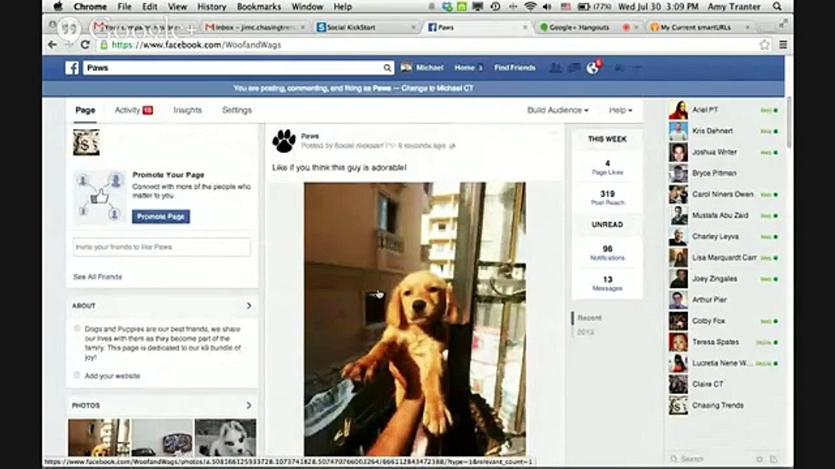Viewport: 835px width, 469px height.
Task: Expand the PHOTOS section arrow
Action: coord(249,405)
